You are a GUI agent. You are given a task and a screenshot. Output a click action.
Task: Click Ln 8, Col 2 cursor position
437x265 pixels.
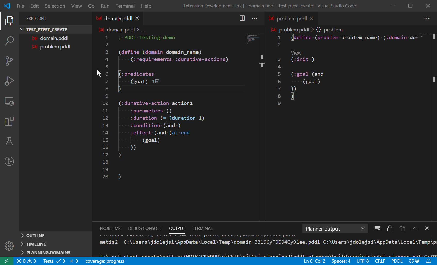coord(315,261)
